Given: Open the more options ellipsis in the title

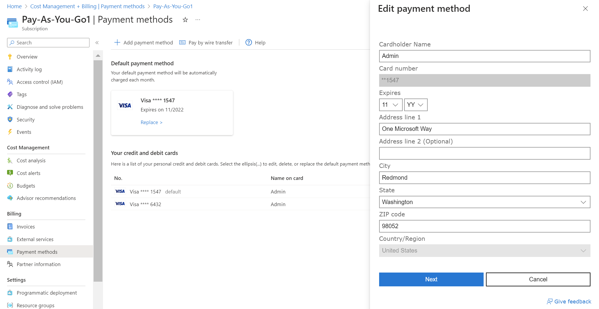Looking at the screenshot, I should pyautogui.click(x=198, y=20).
